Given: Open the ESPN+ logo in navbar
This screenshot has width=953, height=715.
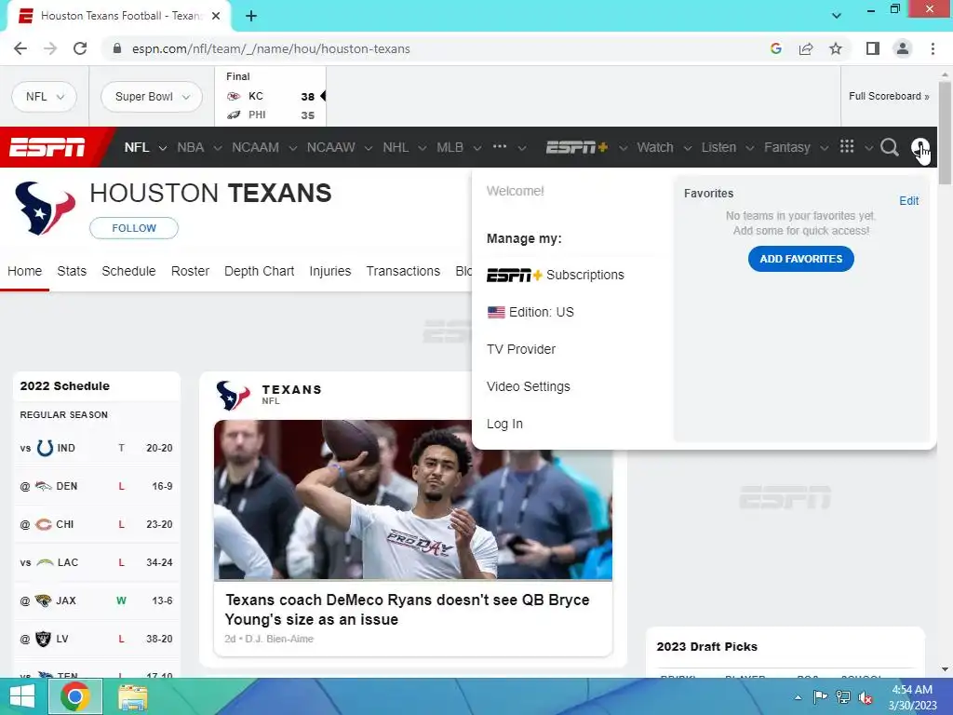Looking at the screenshot, I should tap(577, 147).
